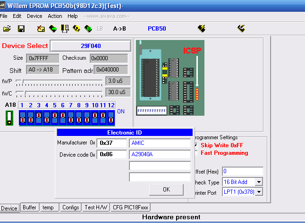The width and height of the screenshot is (305, 223).
Task: Click the folder with red X icon
Action: 41,29
